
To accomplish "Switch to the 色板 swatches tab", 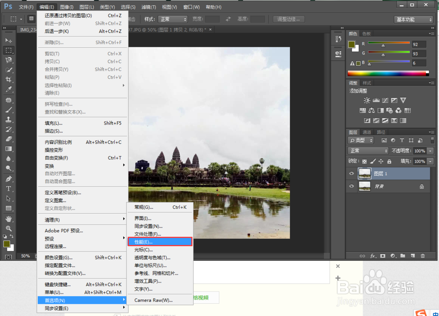I will [x=366, y=34].
